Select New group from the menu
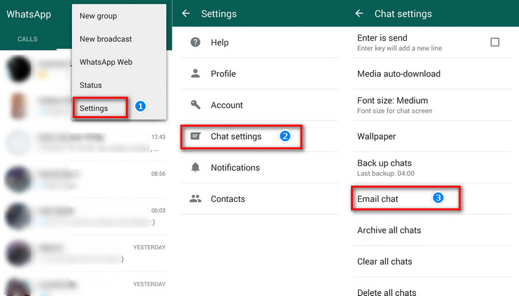 pos(98,16)
